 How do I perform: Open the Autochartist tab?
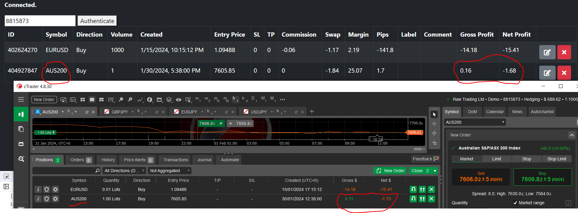click(x=542, y=112)
